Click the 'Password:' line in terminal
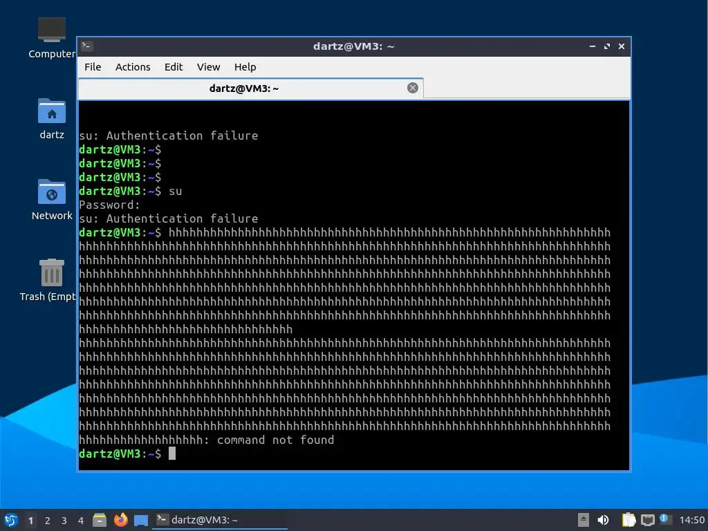The image size is (708, 531). pos(110,205)
